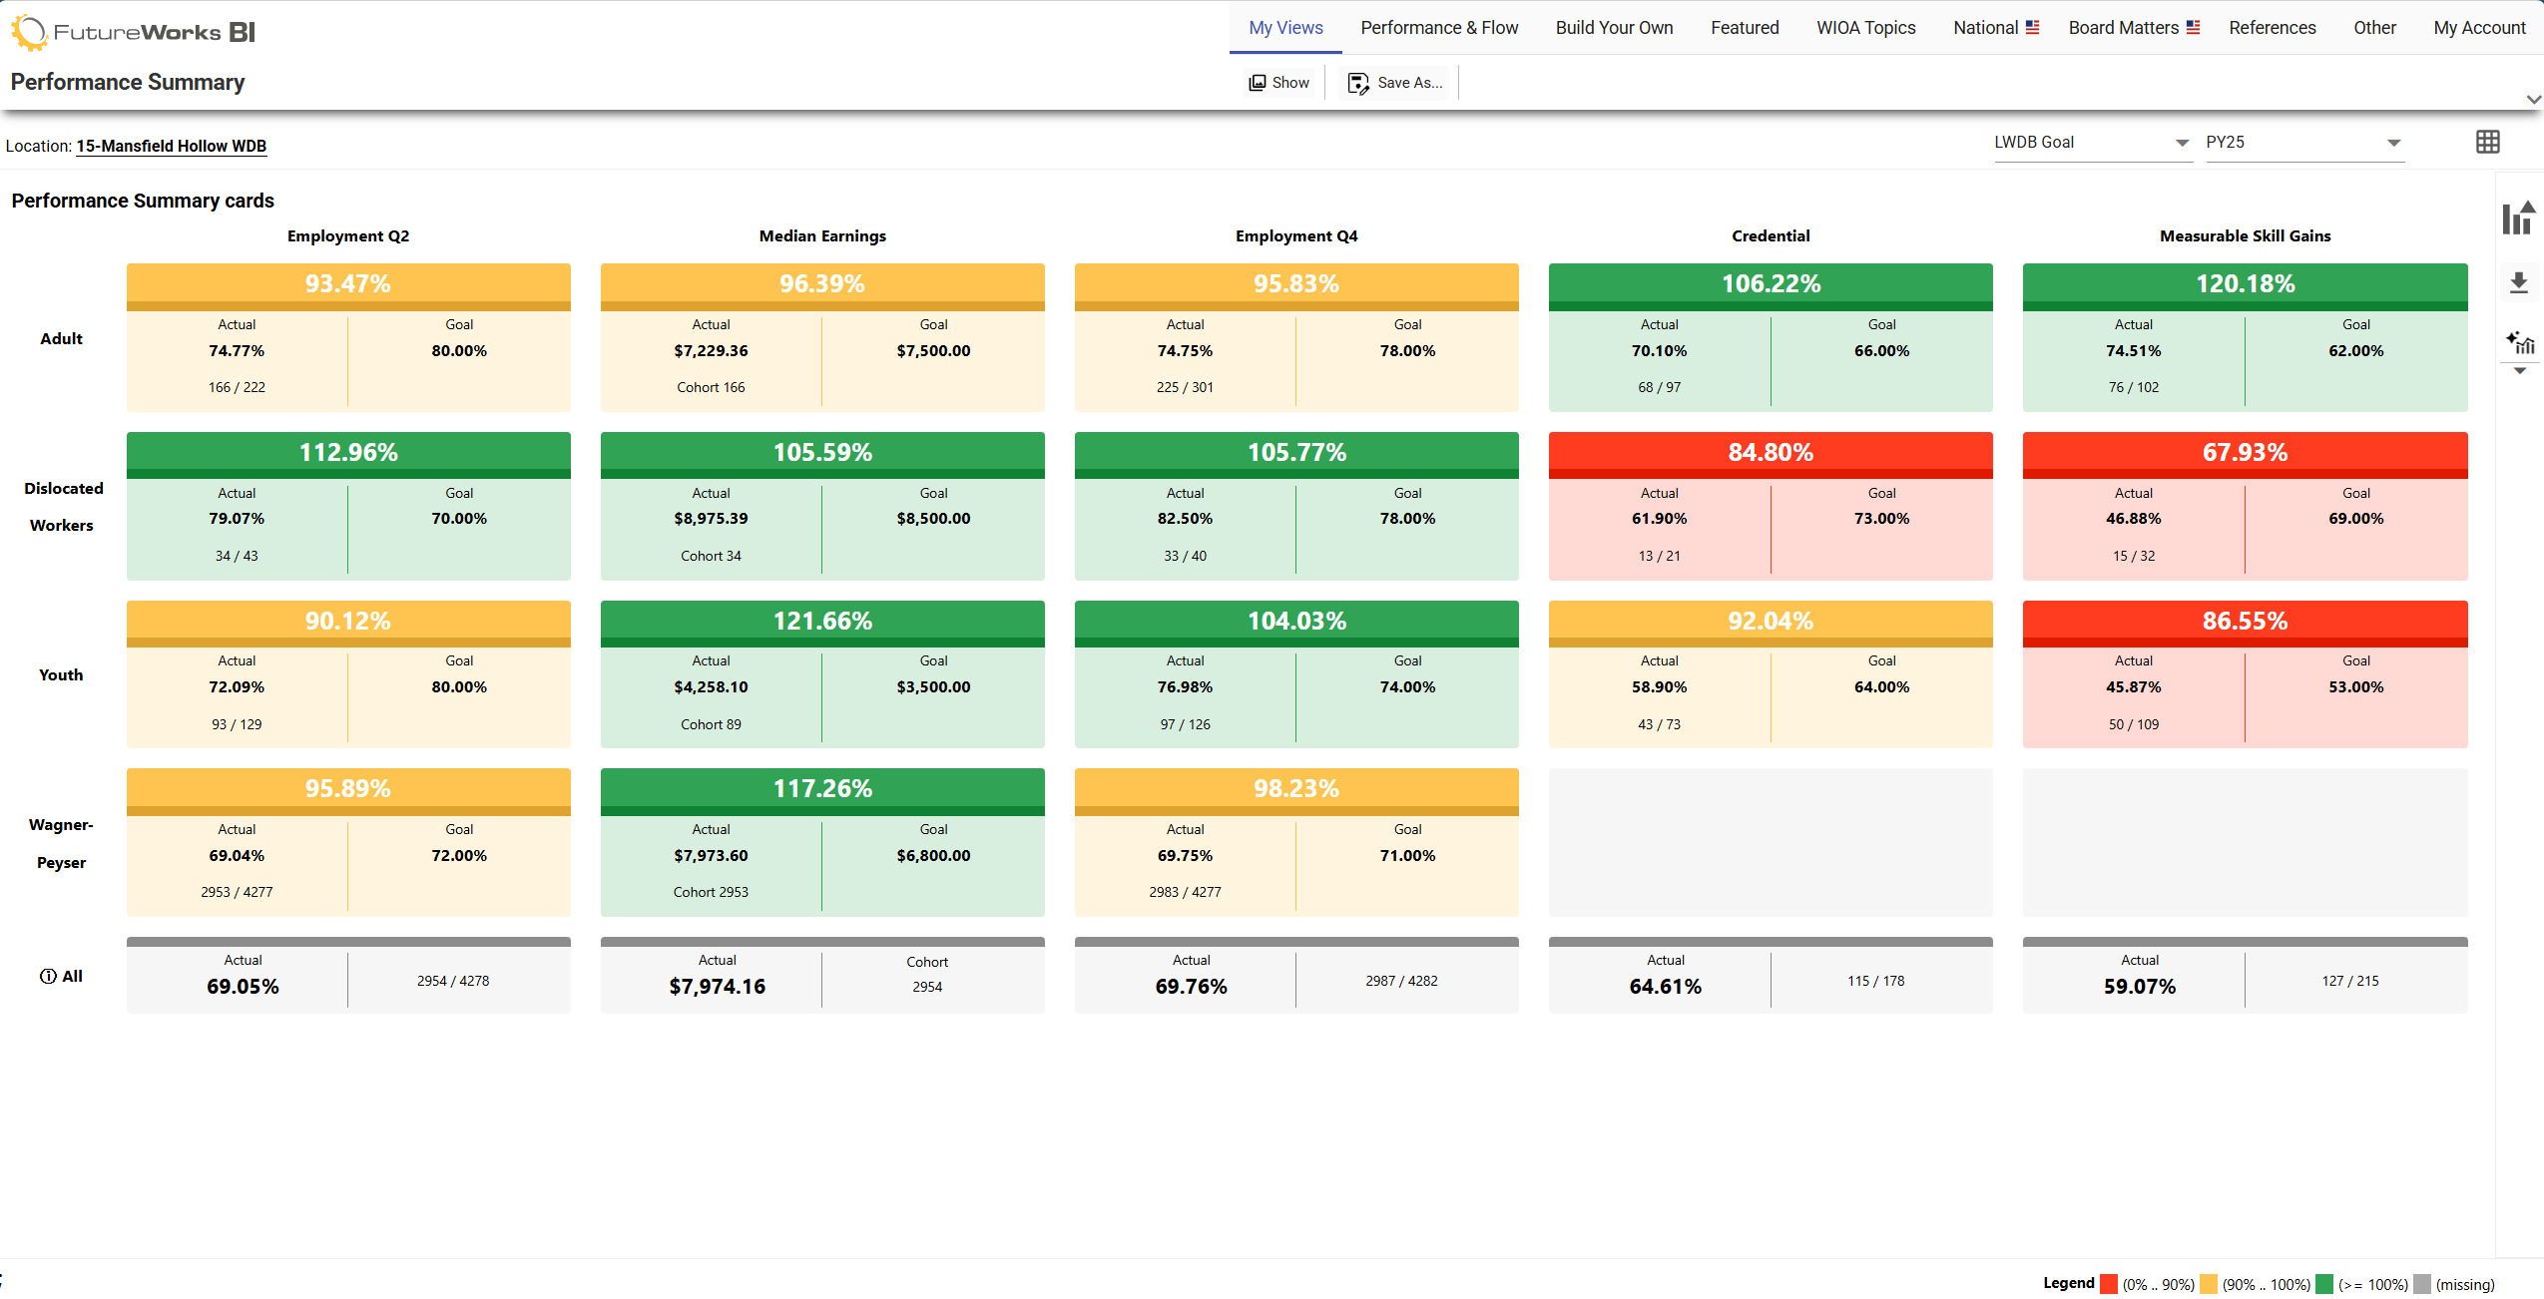Click the info icon beside All row

[48, 977]
